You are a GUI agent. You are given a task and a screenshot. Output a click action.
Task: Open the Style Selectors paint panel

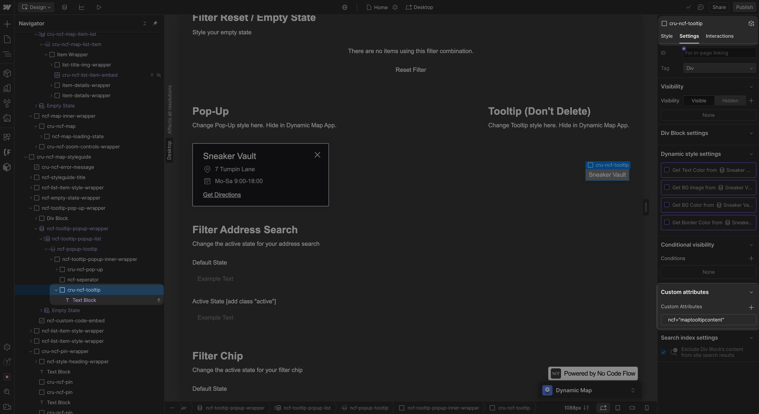click(x=7, y=88)
